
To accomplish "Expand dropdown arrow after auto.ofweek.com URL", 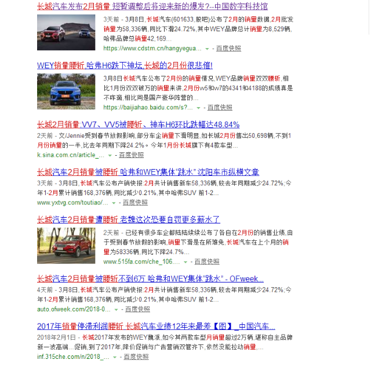I will (x=116, y=310).
